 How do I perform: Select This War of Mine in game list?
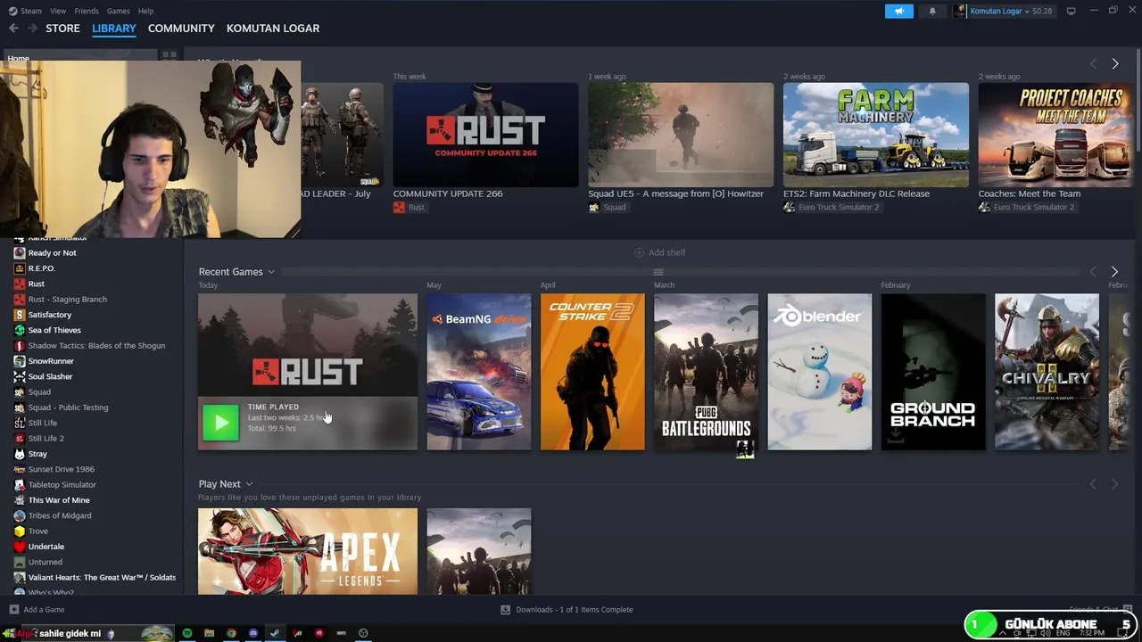point(59,500)
